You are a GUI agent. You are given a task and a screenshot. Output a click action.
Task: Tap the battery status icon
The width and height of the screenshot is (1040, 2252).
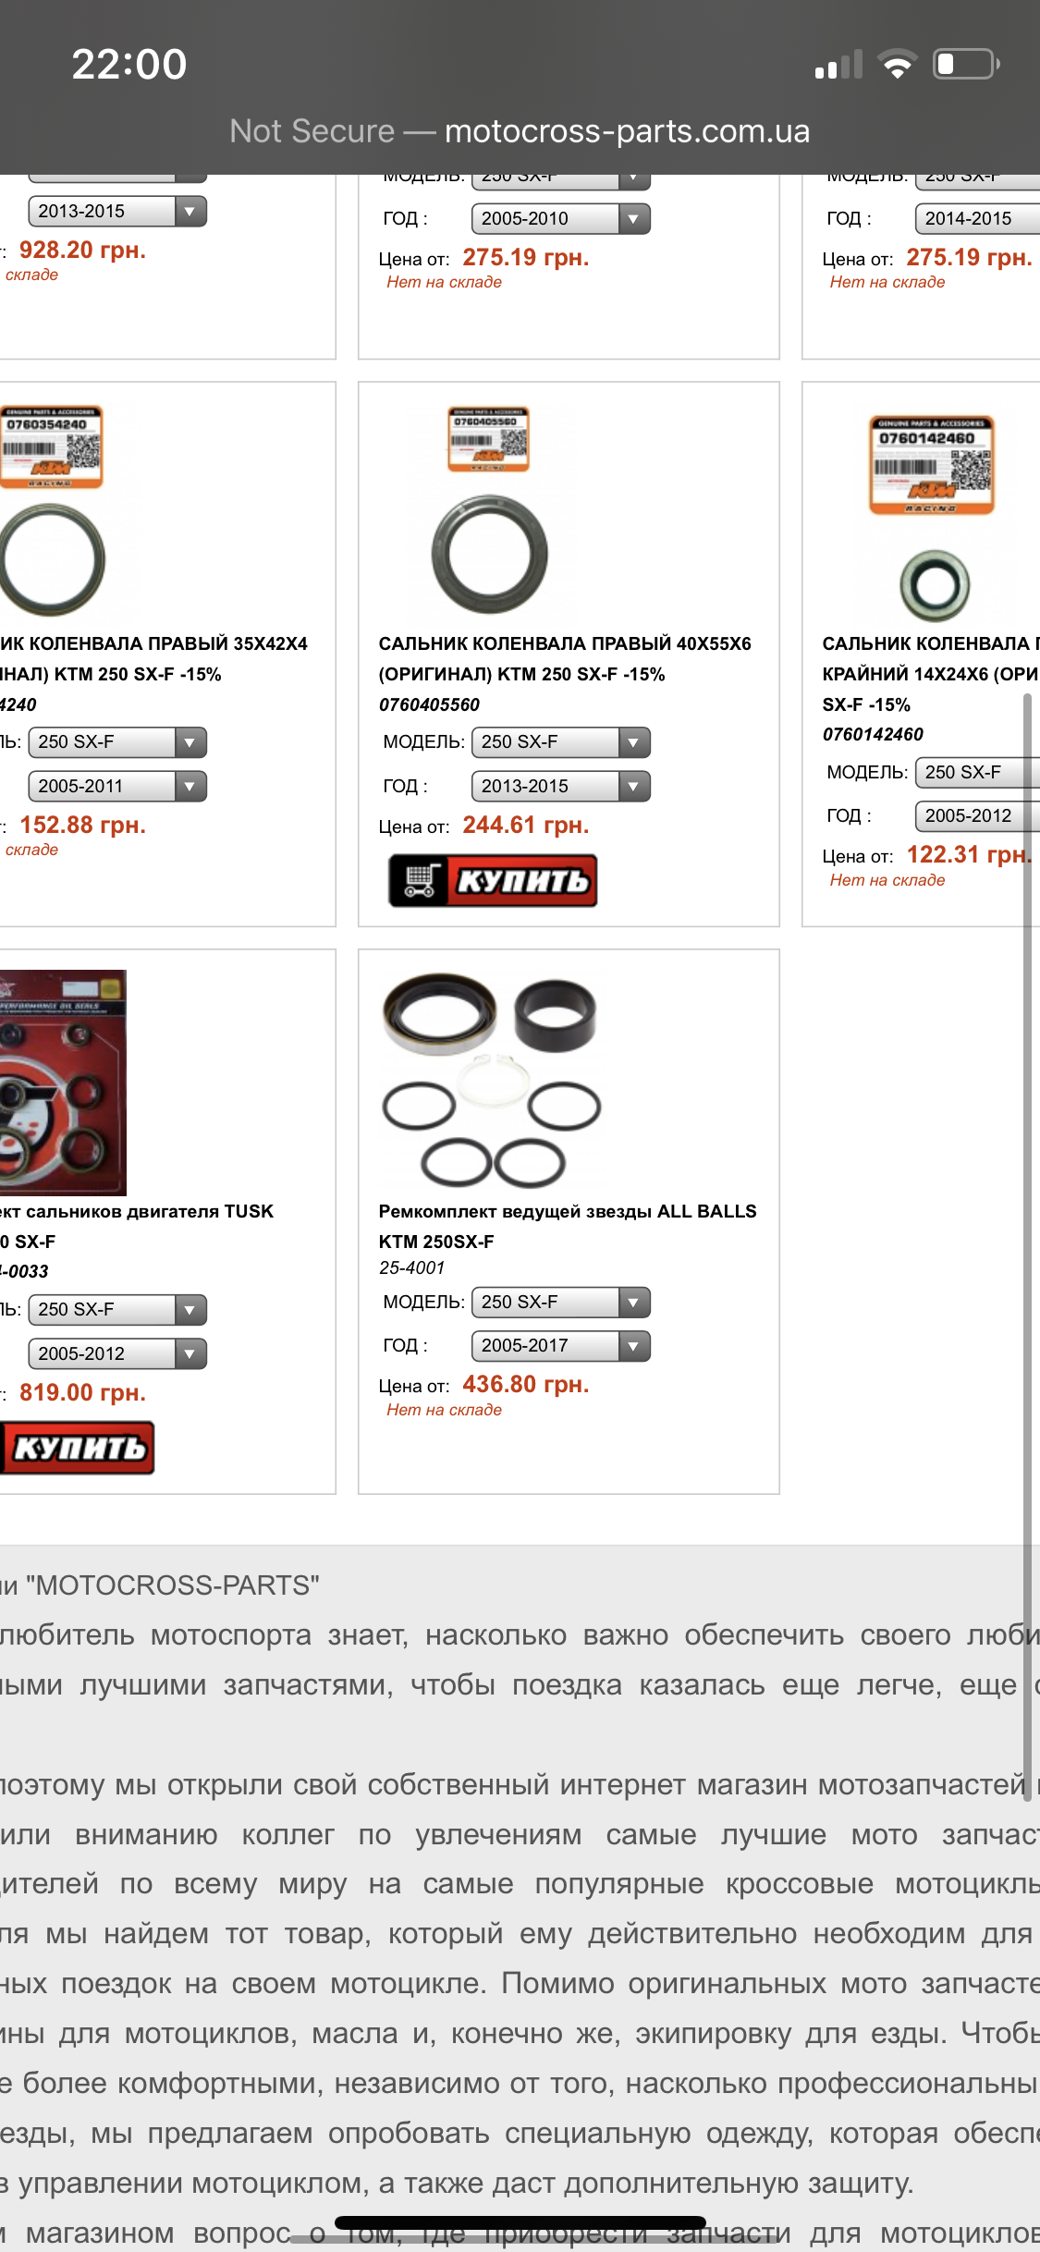966,64
